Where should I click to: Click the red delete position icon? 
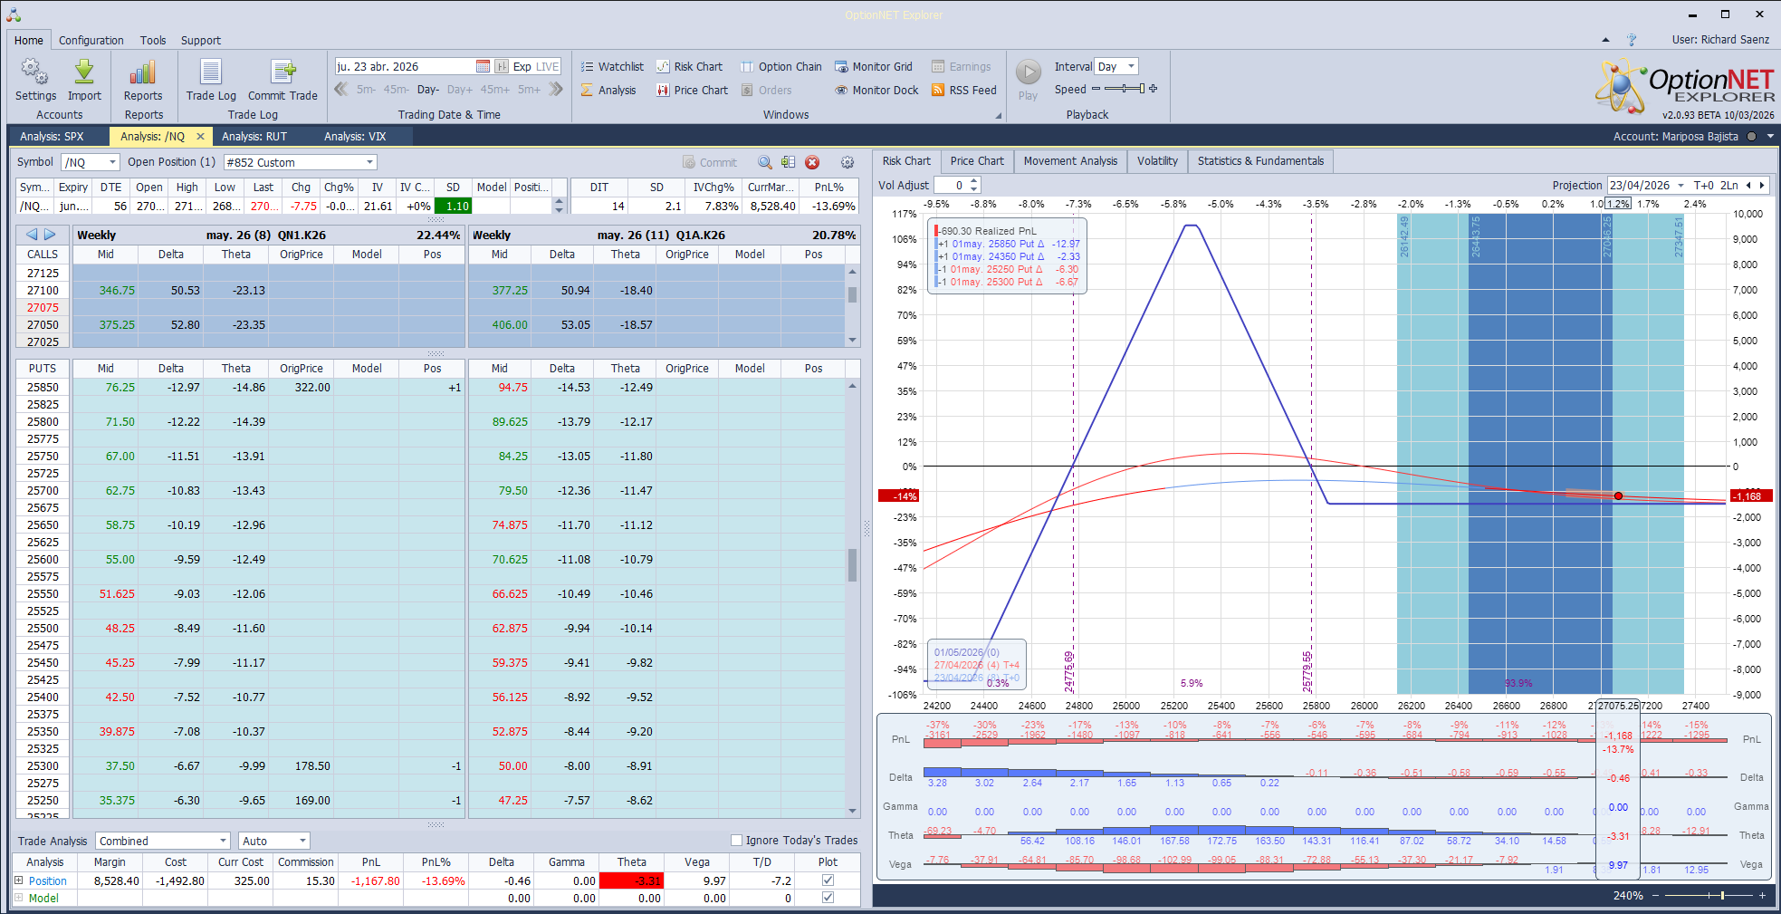(812, 162)
